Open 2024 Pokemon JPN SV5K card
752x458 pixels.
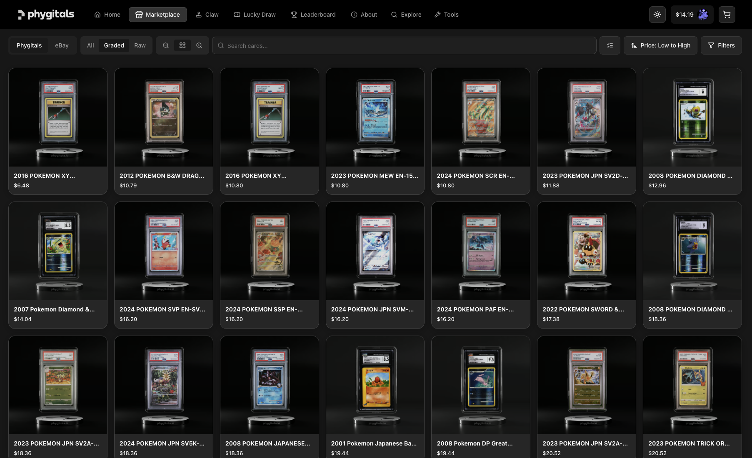(164, 397)
